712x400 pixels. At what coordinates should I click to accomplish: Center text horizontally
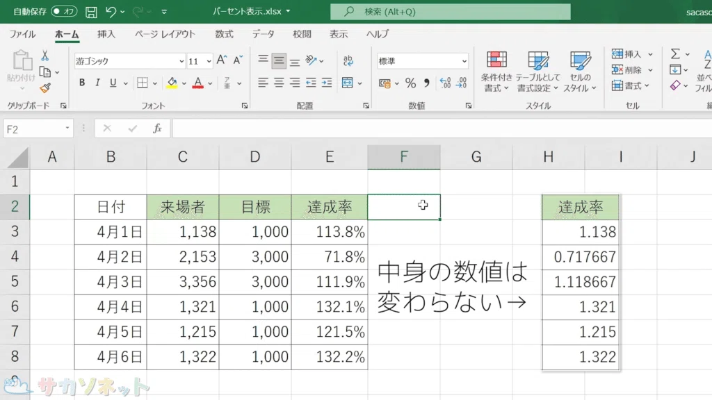click(279, 83)
